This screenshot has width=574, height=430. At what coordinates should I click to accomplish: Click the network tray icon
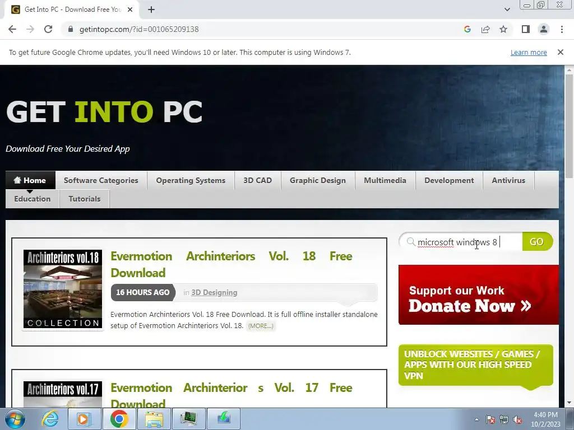[504, 419]
